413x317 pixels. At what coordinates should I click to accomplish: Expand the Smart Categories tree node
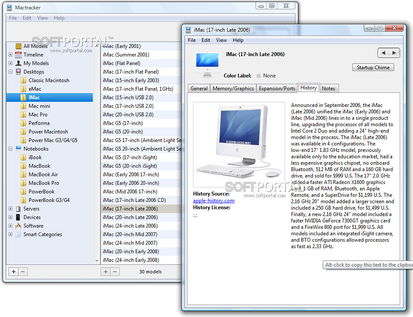point(10,234)
